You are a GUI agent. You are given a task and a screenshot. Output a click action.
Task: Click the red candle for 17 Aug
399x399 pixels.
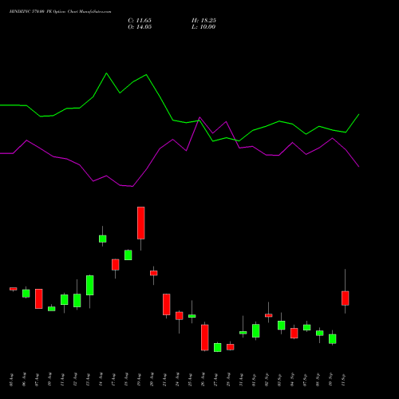116,265
